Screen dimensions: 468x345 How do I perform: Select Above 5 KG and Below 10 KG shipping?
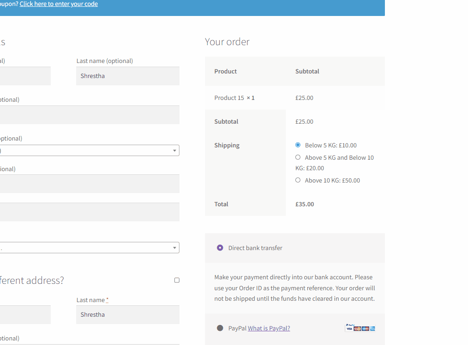coord(298,157)
